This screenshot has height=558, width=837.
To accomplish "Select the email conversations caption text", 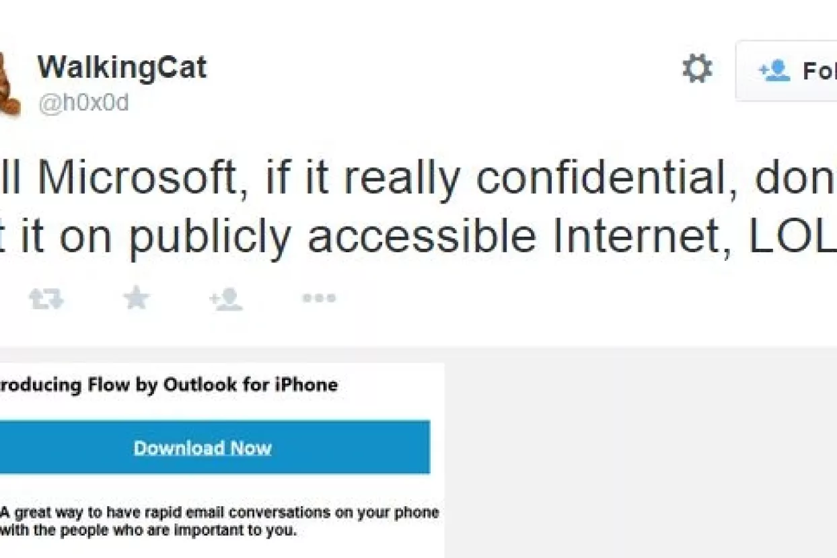I will point(222,520).
